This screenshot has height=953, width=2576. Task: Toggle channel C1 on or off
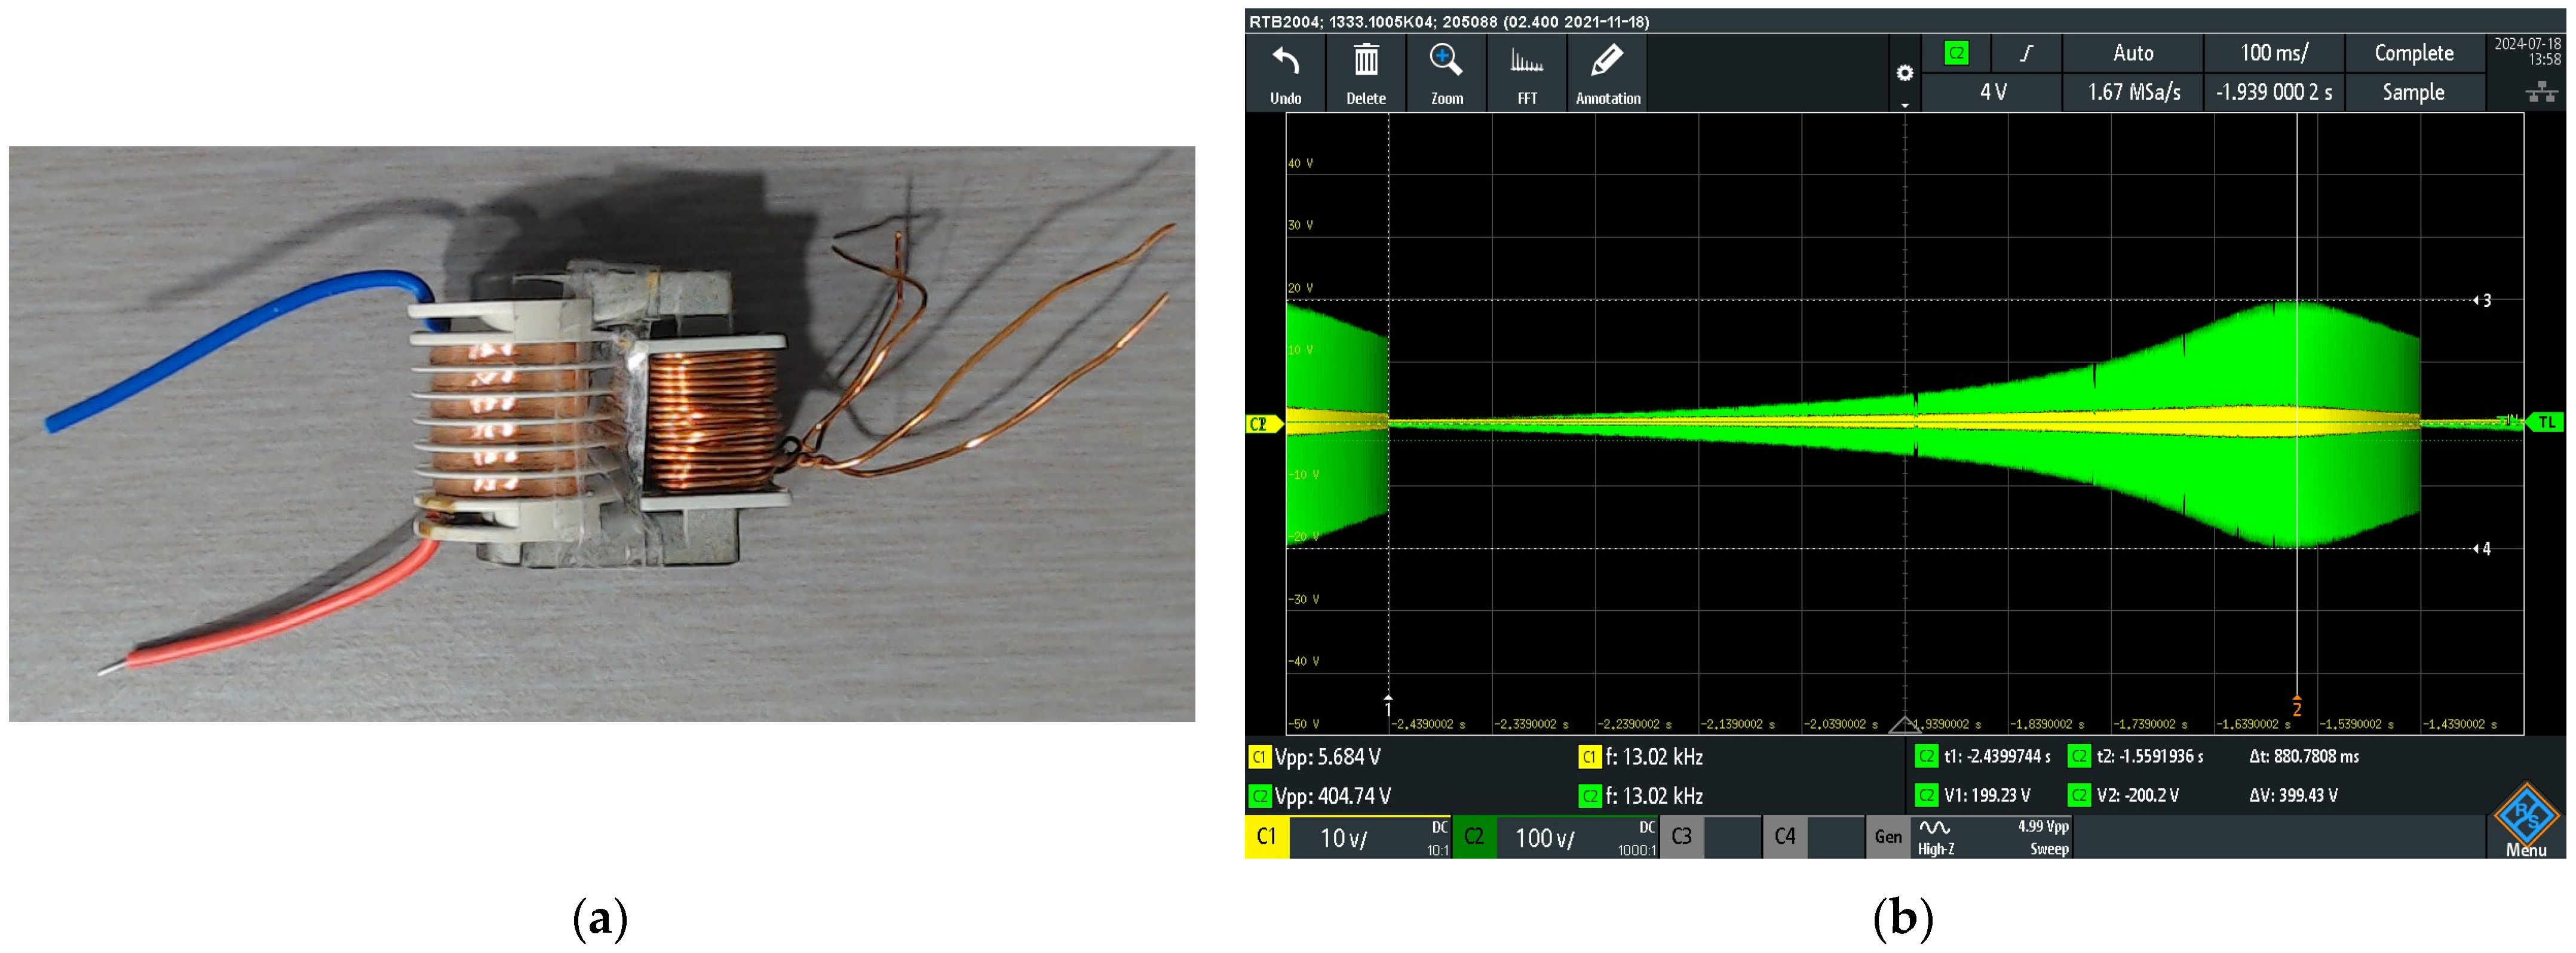coord(1267,836)
